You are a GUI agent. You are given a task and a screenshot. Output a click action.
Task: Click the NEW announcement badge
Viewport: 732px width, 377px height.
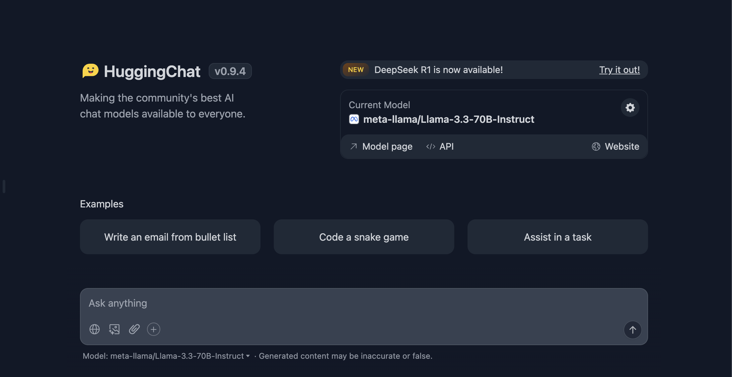(x=356, y=70)
